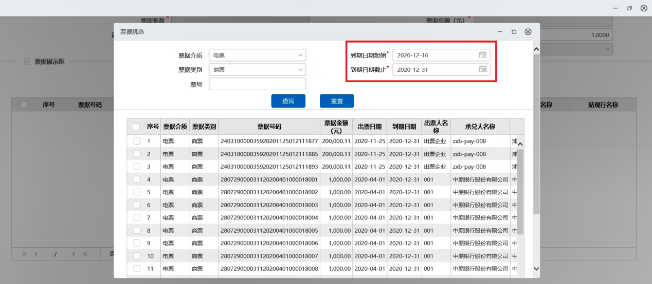
Task: Select bill number ending 018008
Action: (x=269, y=268)
